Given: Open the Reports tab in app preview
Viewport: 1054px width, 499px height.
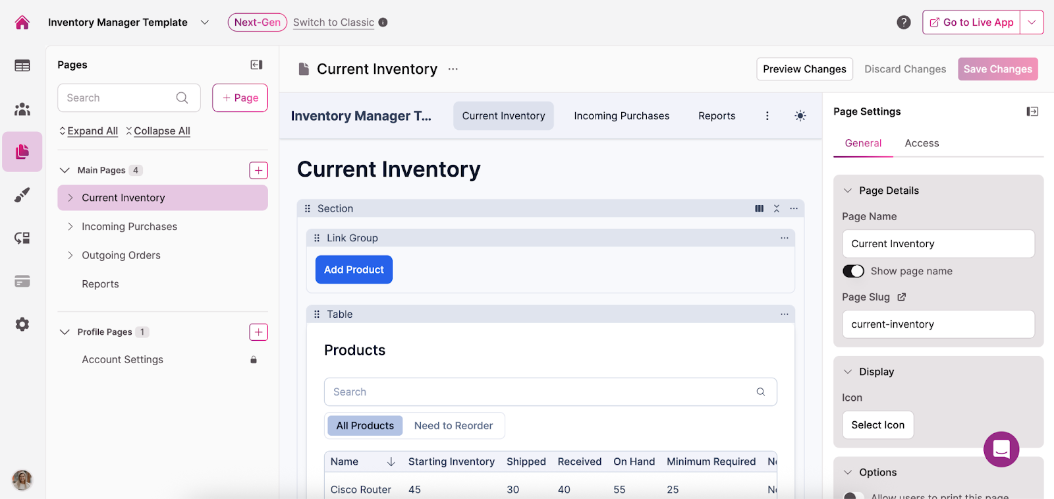Looking at the screenshot, I should (x=717, y=116).
